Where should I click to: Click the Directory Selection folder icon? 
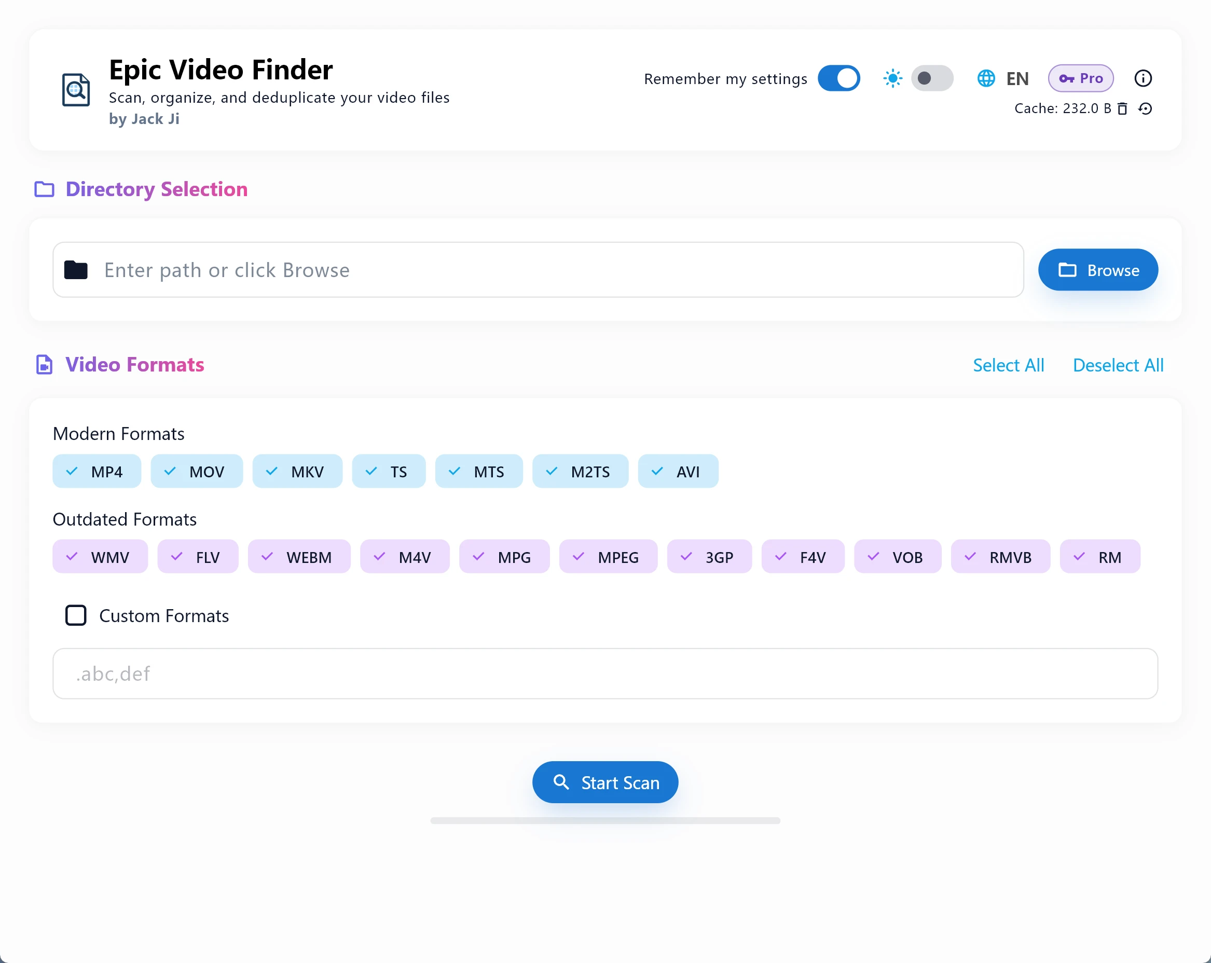coord(45,189)
